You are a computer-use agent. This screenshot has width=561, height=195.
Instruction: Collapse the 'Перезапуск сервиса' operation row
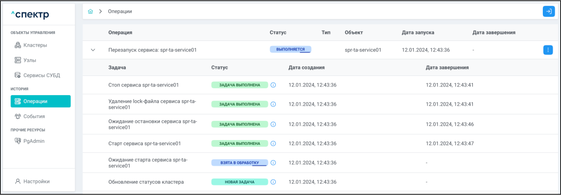pos(93,50)
